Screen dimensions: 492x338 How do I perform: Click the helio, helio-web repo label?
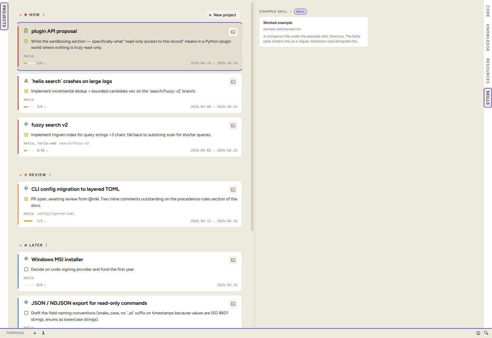pos(40,143)
